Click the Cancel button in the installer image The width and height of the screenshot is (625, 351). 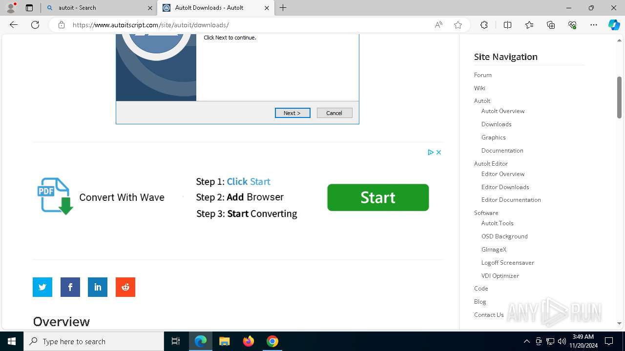click(x=334, y=113)
